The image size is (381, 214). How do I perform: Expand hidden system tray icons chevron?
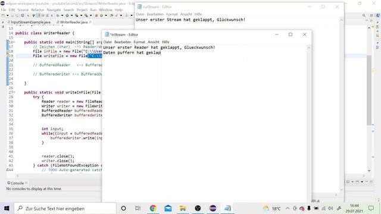click(288, 208)
